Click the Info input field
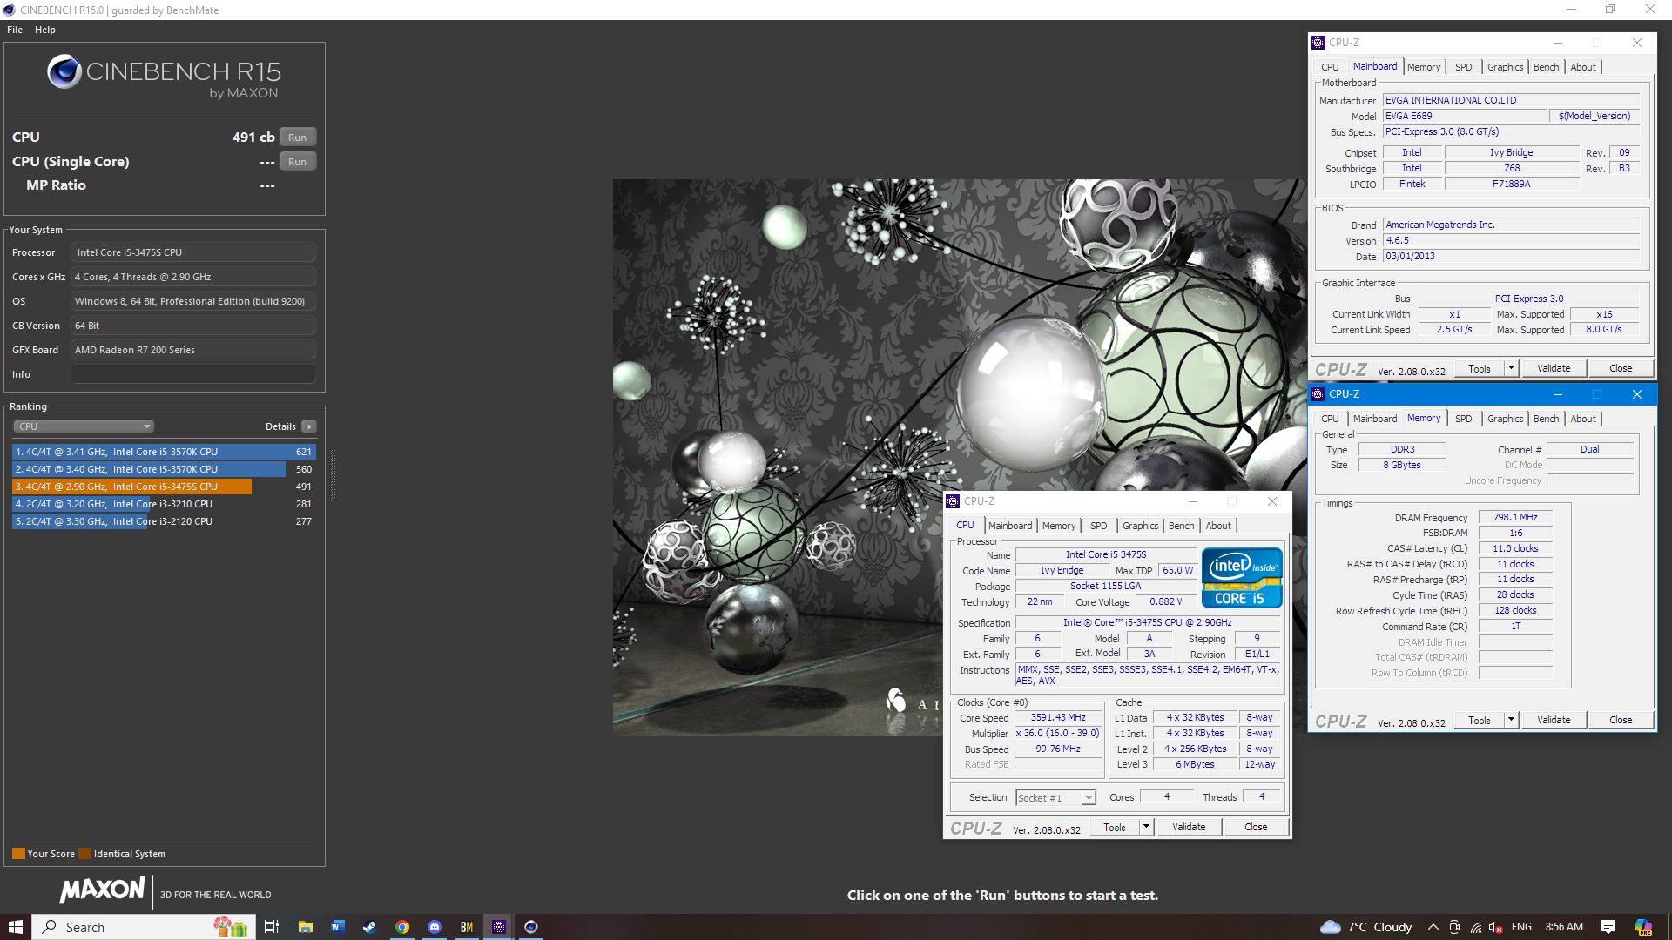This screenshot has height=940, width=1672. coord(193,374)
